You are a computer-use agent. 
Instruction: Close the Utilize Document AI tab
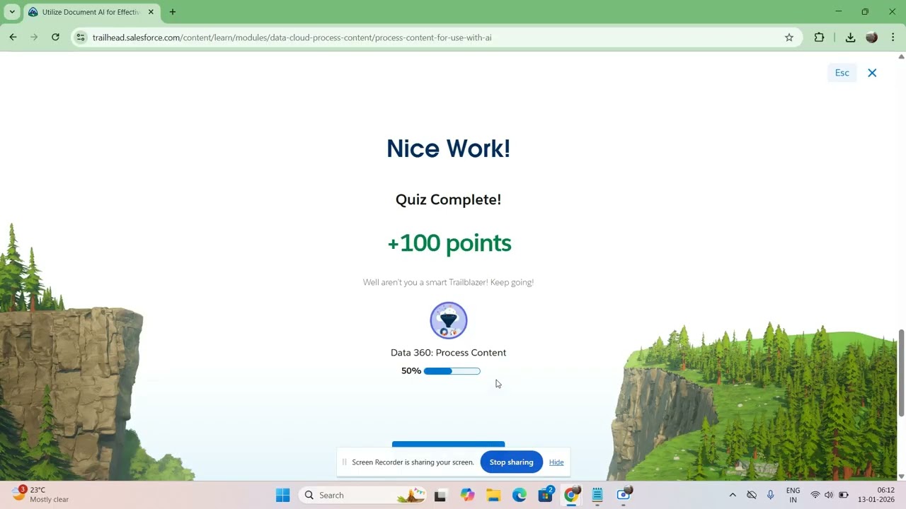coord(151,12)
